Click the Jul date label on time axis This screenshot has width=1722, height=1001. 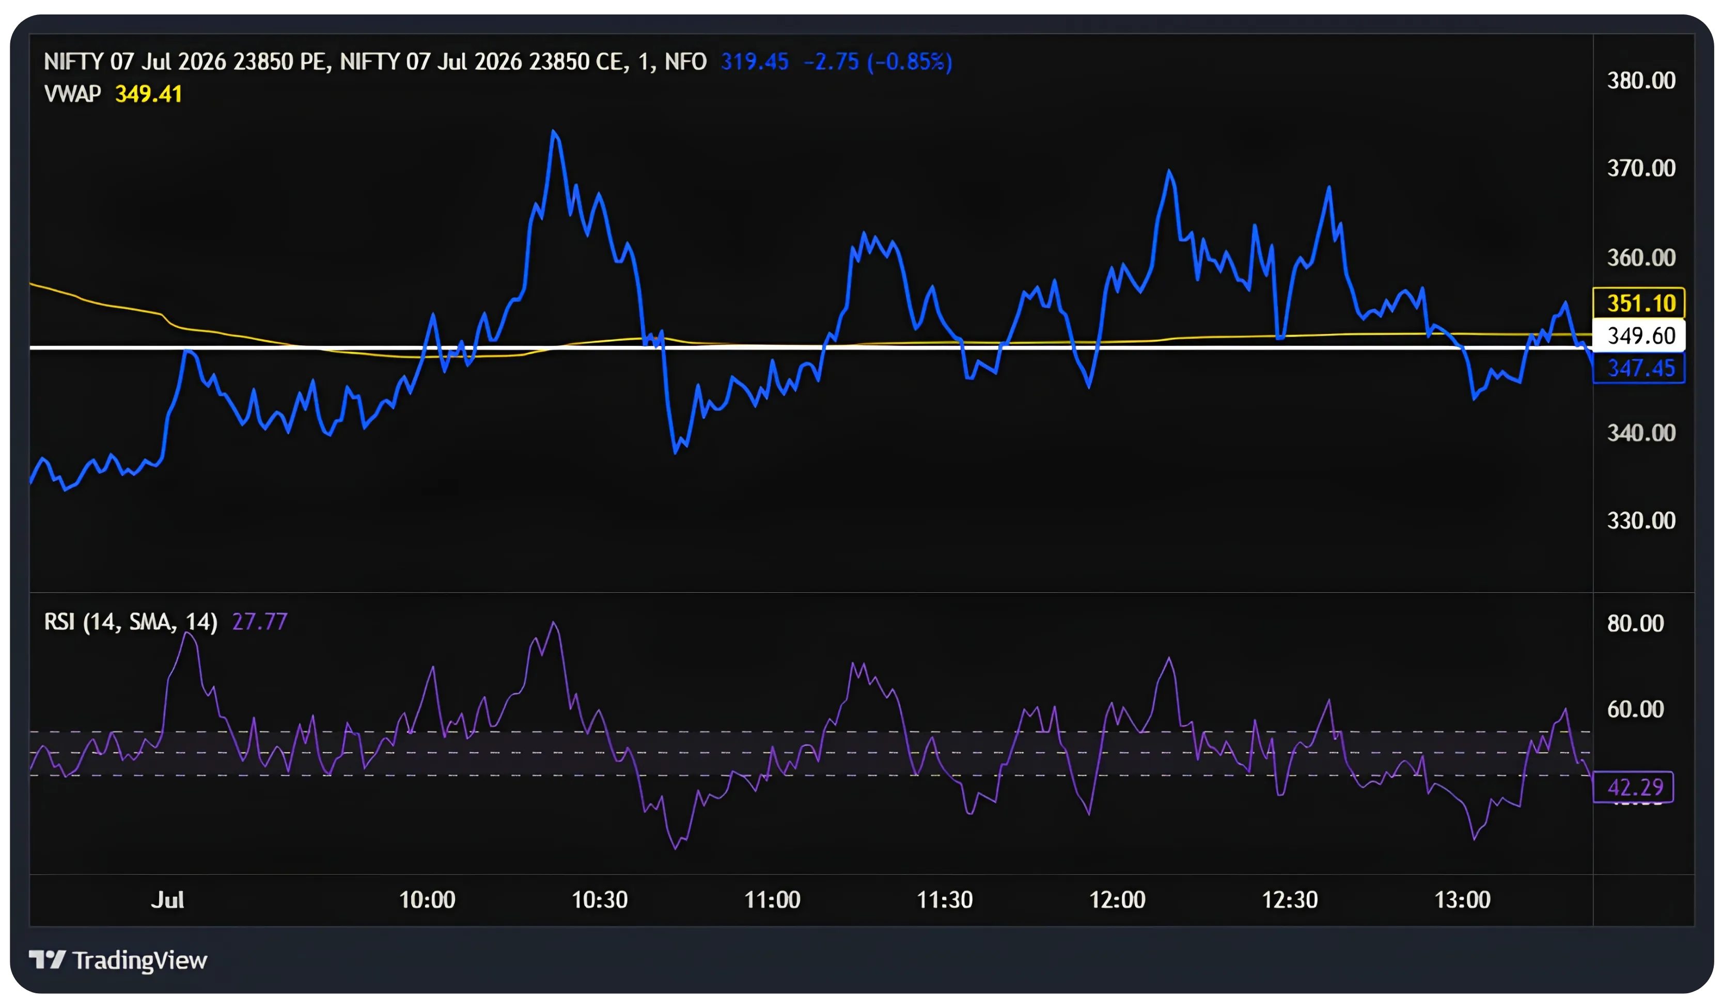(x=167, y=900)
